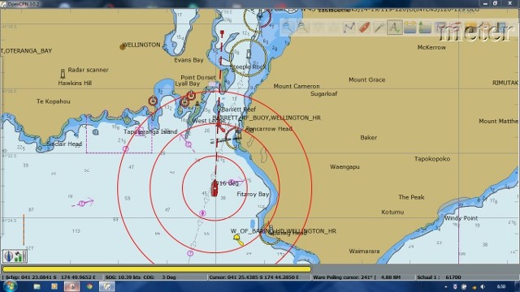Screen dimensions: 520x292
Task: Open Windows Explorer from taskbar
Action: click(x=37, y=286)
